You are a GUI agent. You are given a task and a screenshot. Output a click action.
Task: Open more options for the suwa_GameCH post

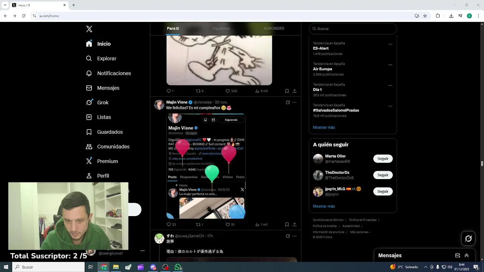pos(295,236)
